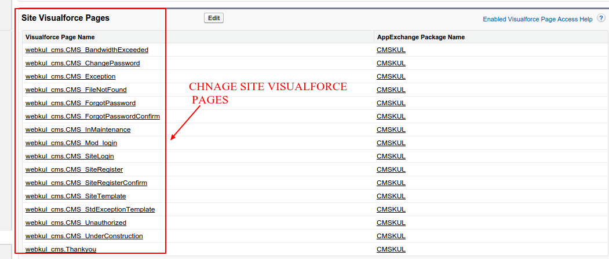The height and width of the screenshot is (259, 609).
Task: Click the webkul_cms.Thankyou link
Action: click(61, 249)
